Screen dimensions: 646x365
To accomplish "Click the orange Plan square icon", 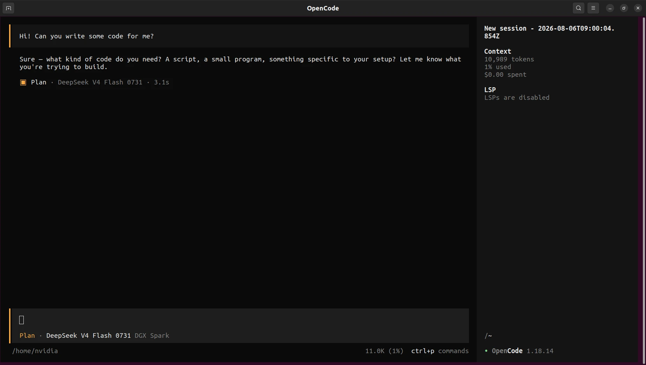I will click(x=23, y=82).
